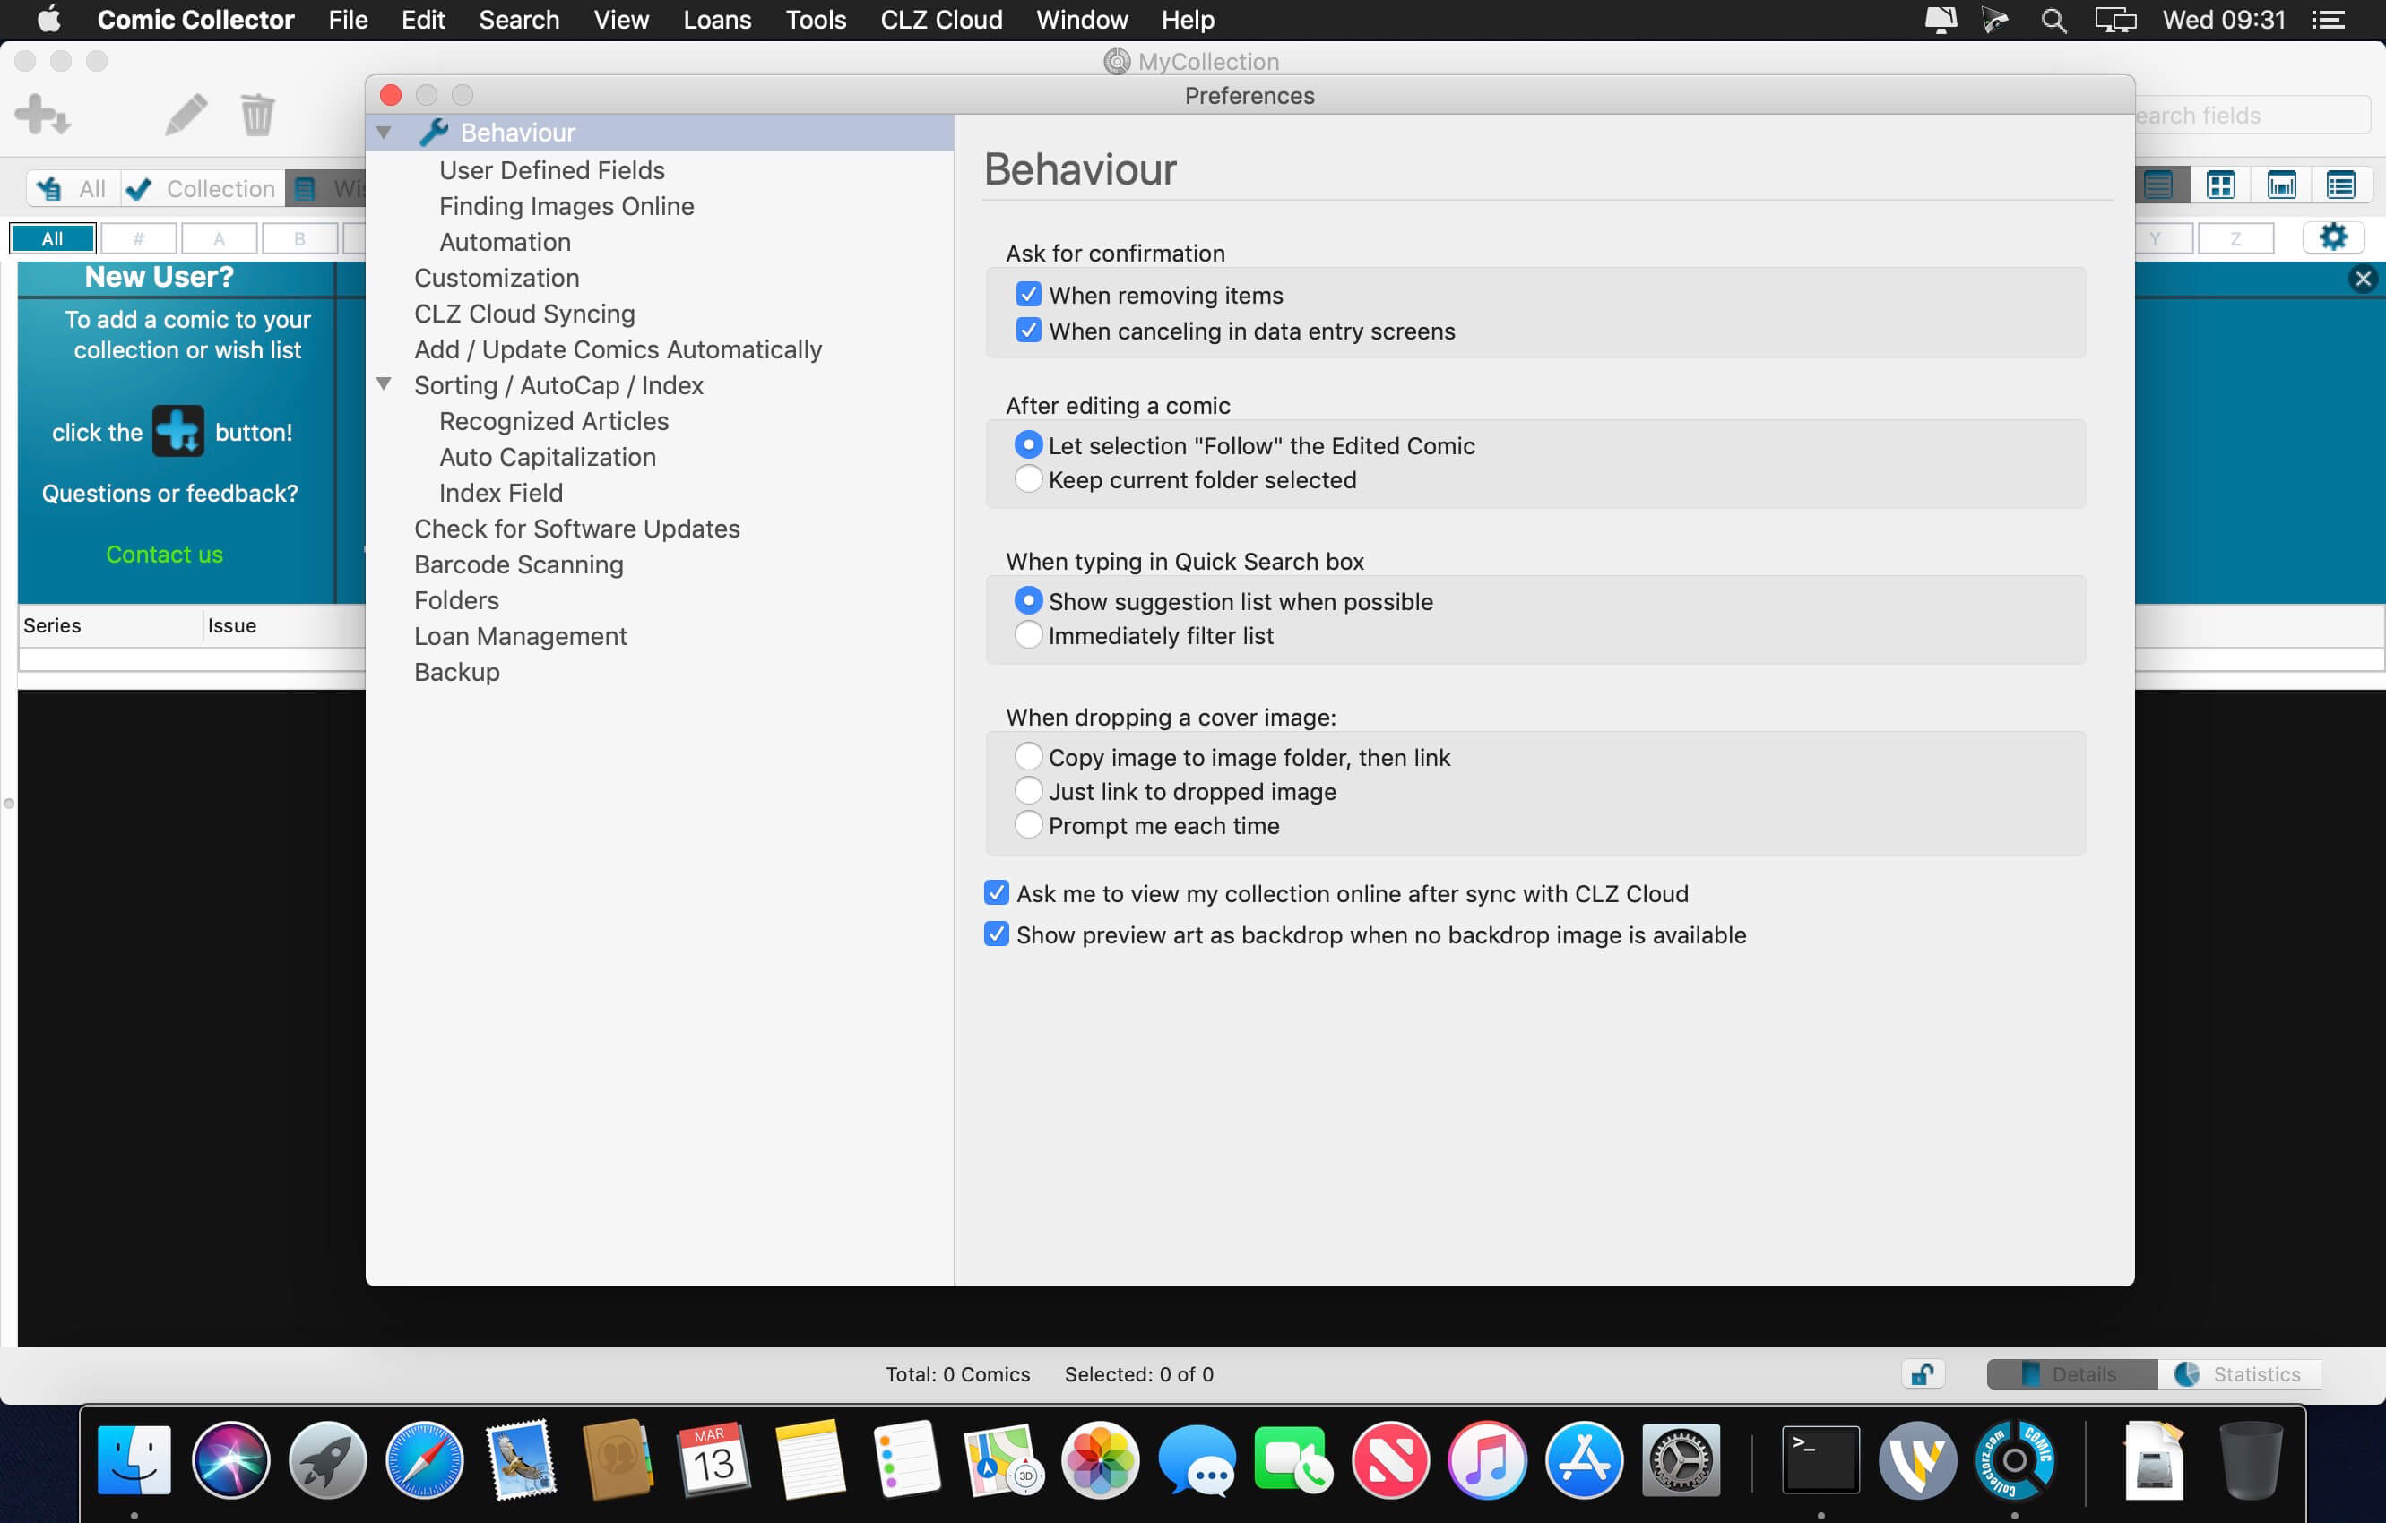Click the unlock padlock status icon
Screen dimensions: 2386x1523
pyautogui.click(x=1923, y=1373)
